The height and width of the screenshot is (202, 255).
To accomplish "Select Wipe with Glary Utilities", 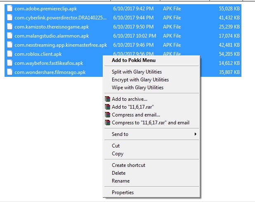I will click(137, 88).
